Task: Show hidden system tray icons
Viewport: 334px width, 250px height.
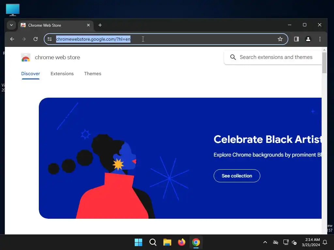Action: [x=265, y=242]
